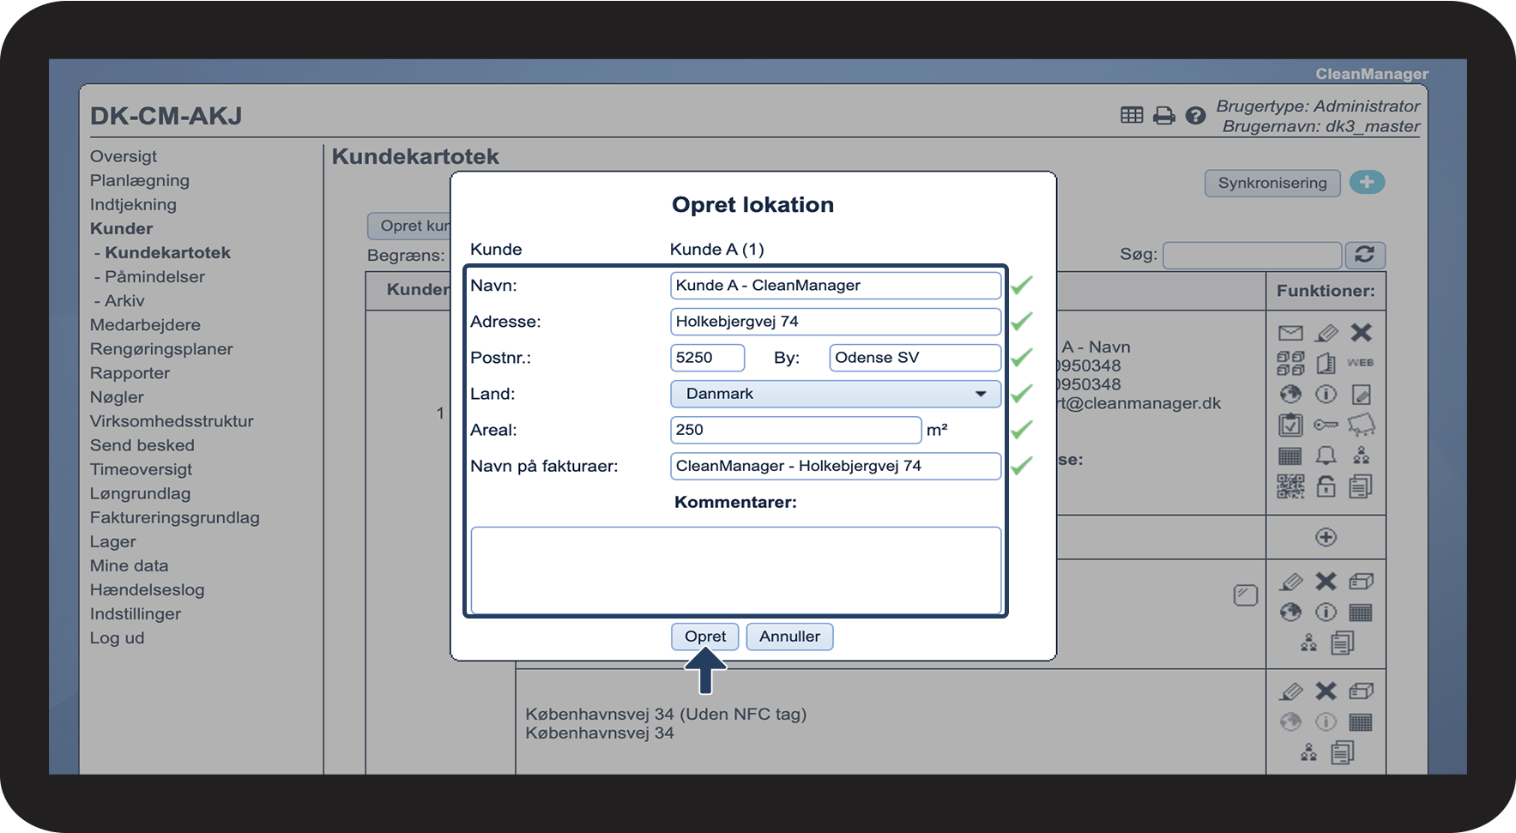Screen dimensions: 1516x833
Task: Click the printer icon in the header
Action: tap(1163, 115)
